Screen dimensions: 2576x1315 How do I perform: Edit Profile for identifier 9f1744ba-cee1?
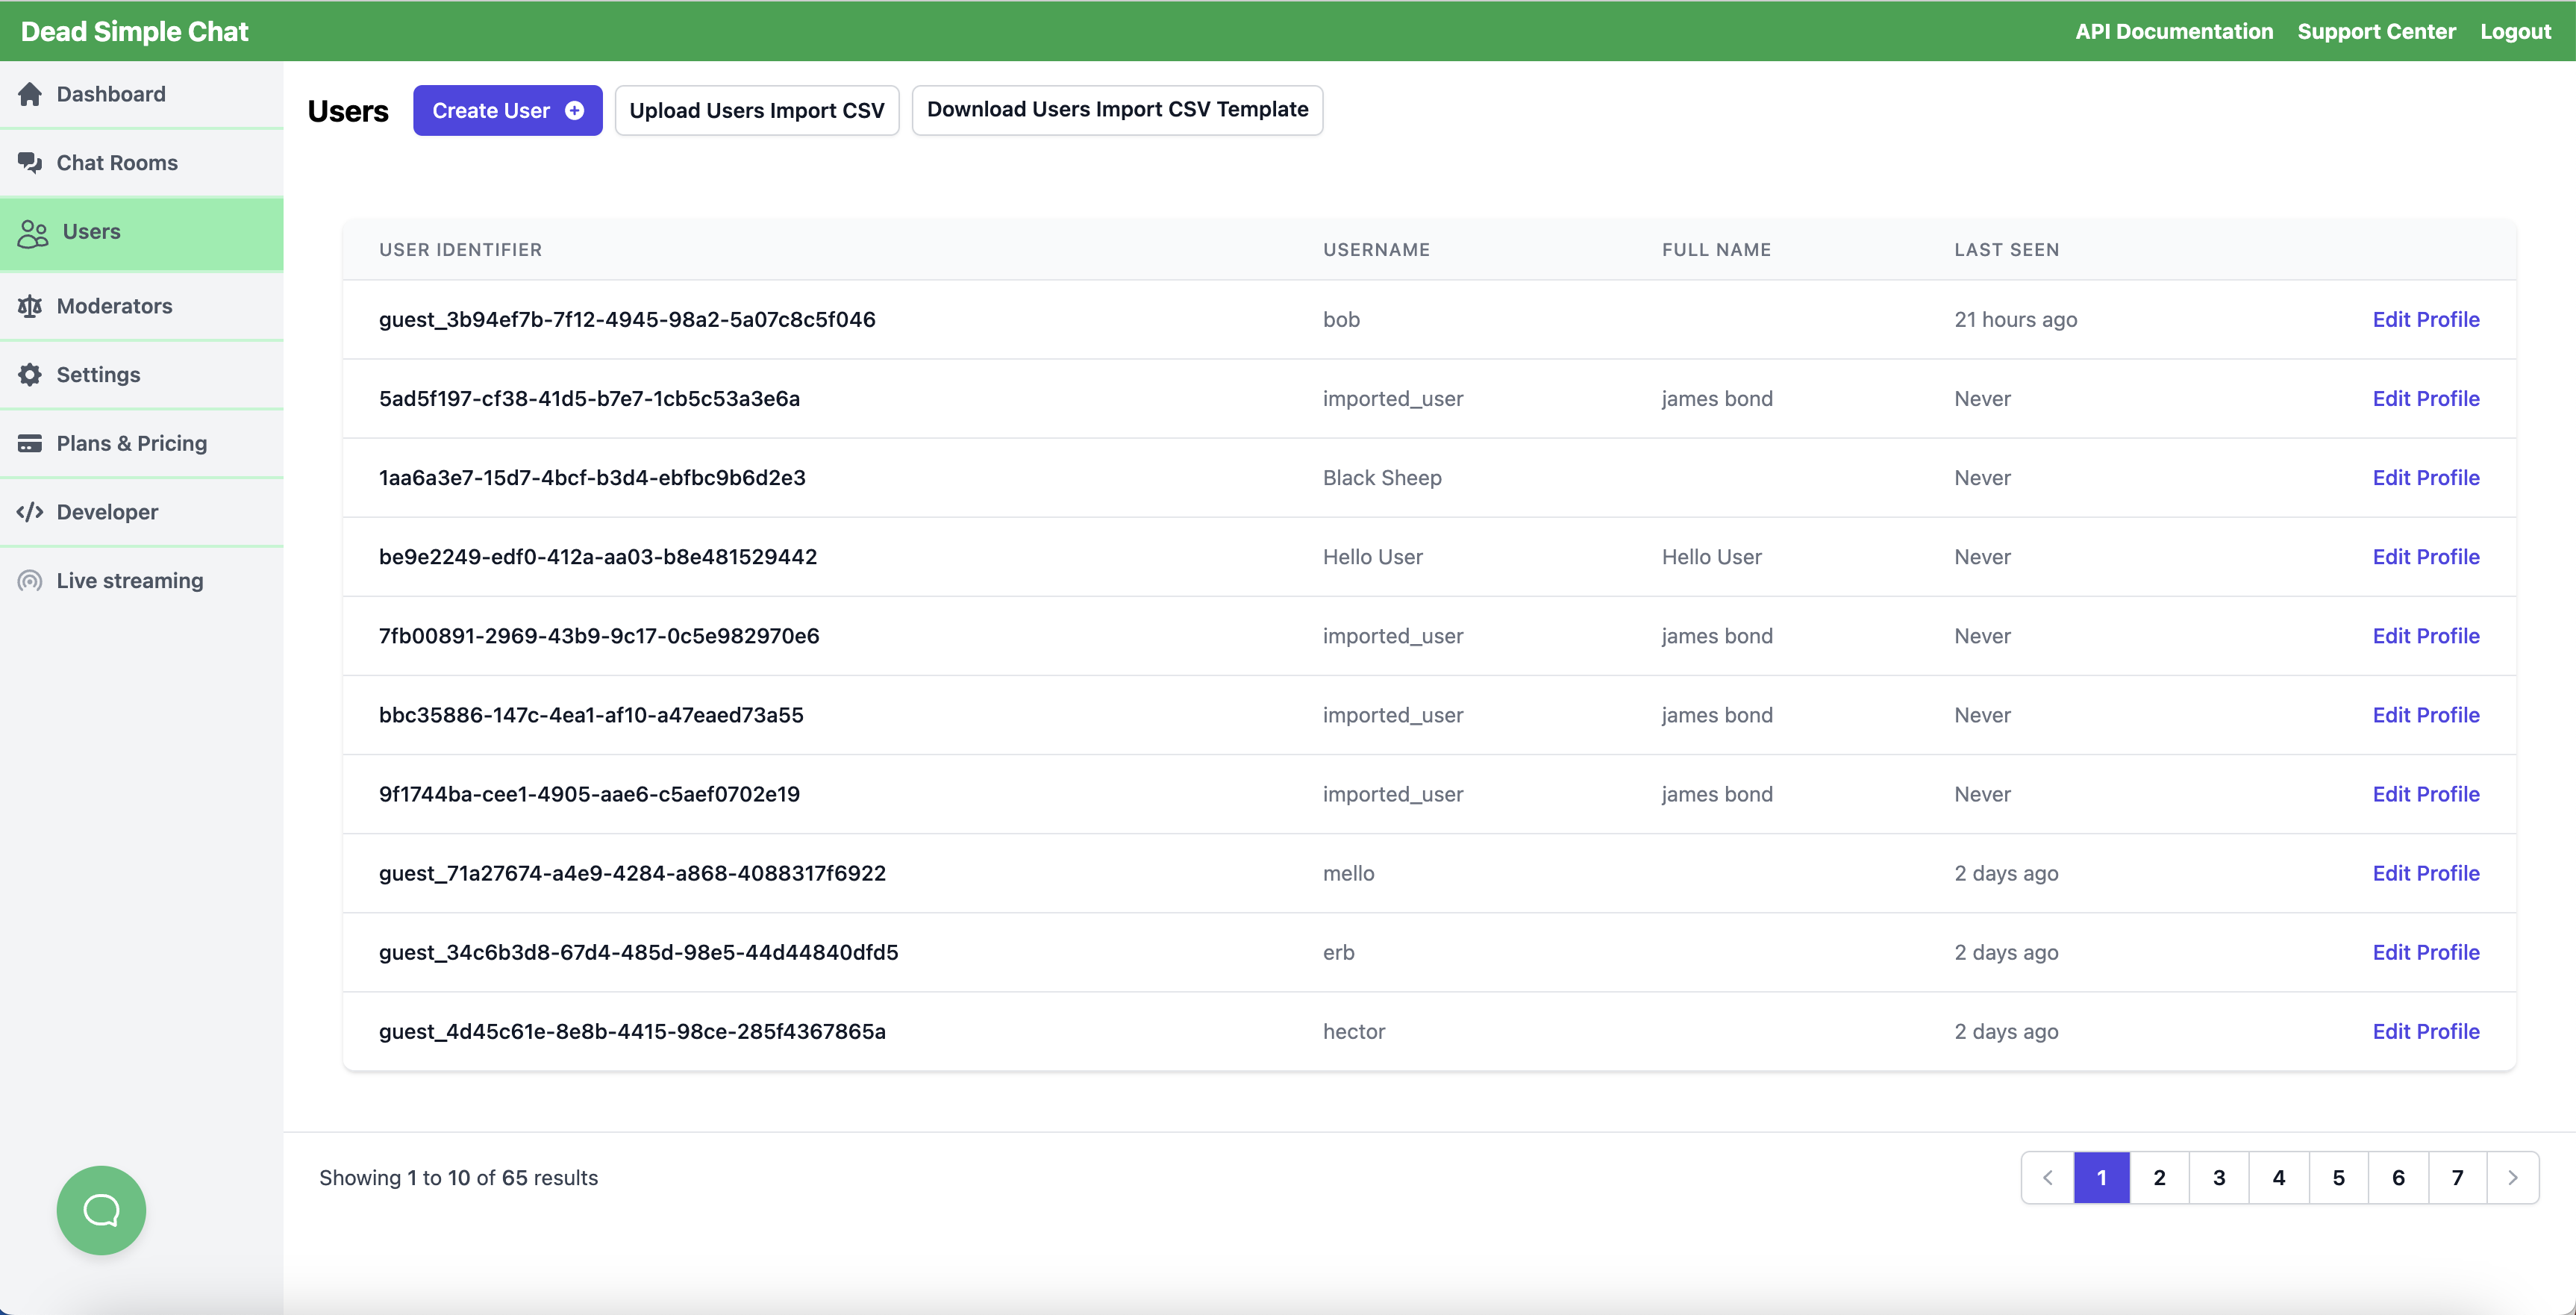[2425, 795]
